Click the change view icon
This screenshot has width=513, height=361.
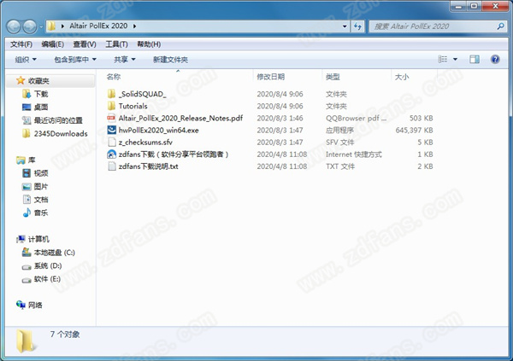[443, 59]
